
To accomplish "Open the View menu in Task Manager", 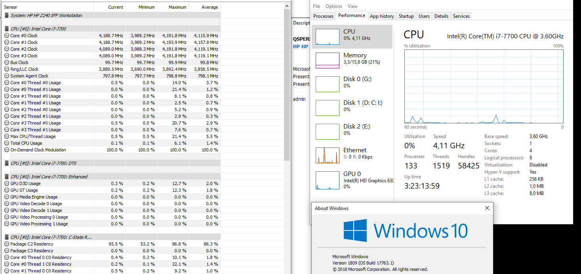I will click(352, 6).
